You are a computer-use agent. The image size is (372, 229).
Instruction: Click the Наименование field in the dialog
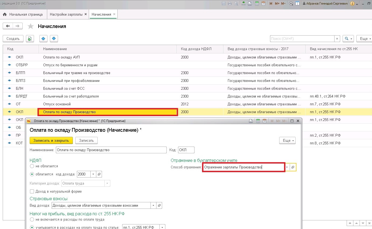coord(111,150)
